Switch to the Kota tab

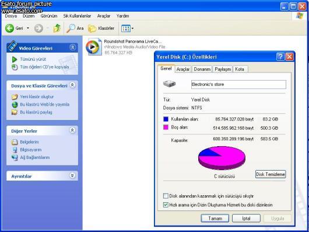pos(240,69)
